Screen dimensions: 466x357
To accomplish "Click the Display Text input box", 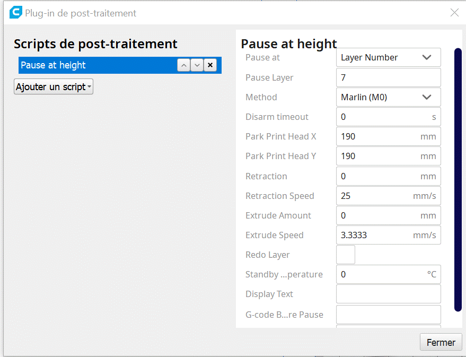I will (x=388, y=294).
